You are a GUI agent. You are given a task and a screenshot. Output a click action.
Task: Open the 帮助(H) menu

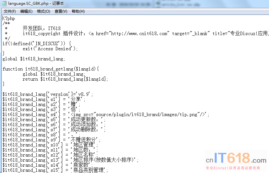coord(78,11)
